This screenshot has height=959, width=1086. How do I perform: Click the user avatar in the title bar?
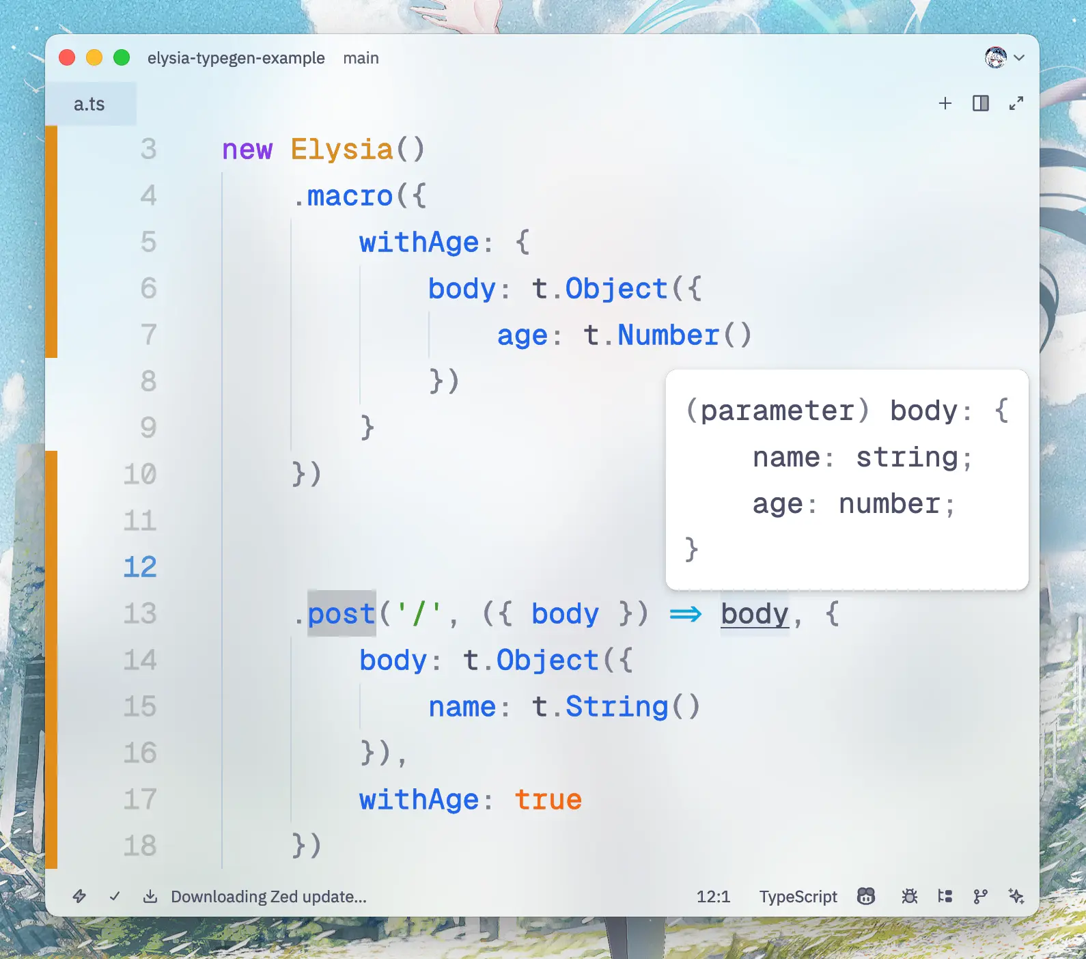point(996,57)
